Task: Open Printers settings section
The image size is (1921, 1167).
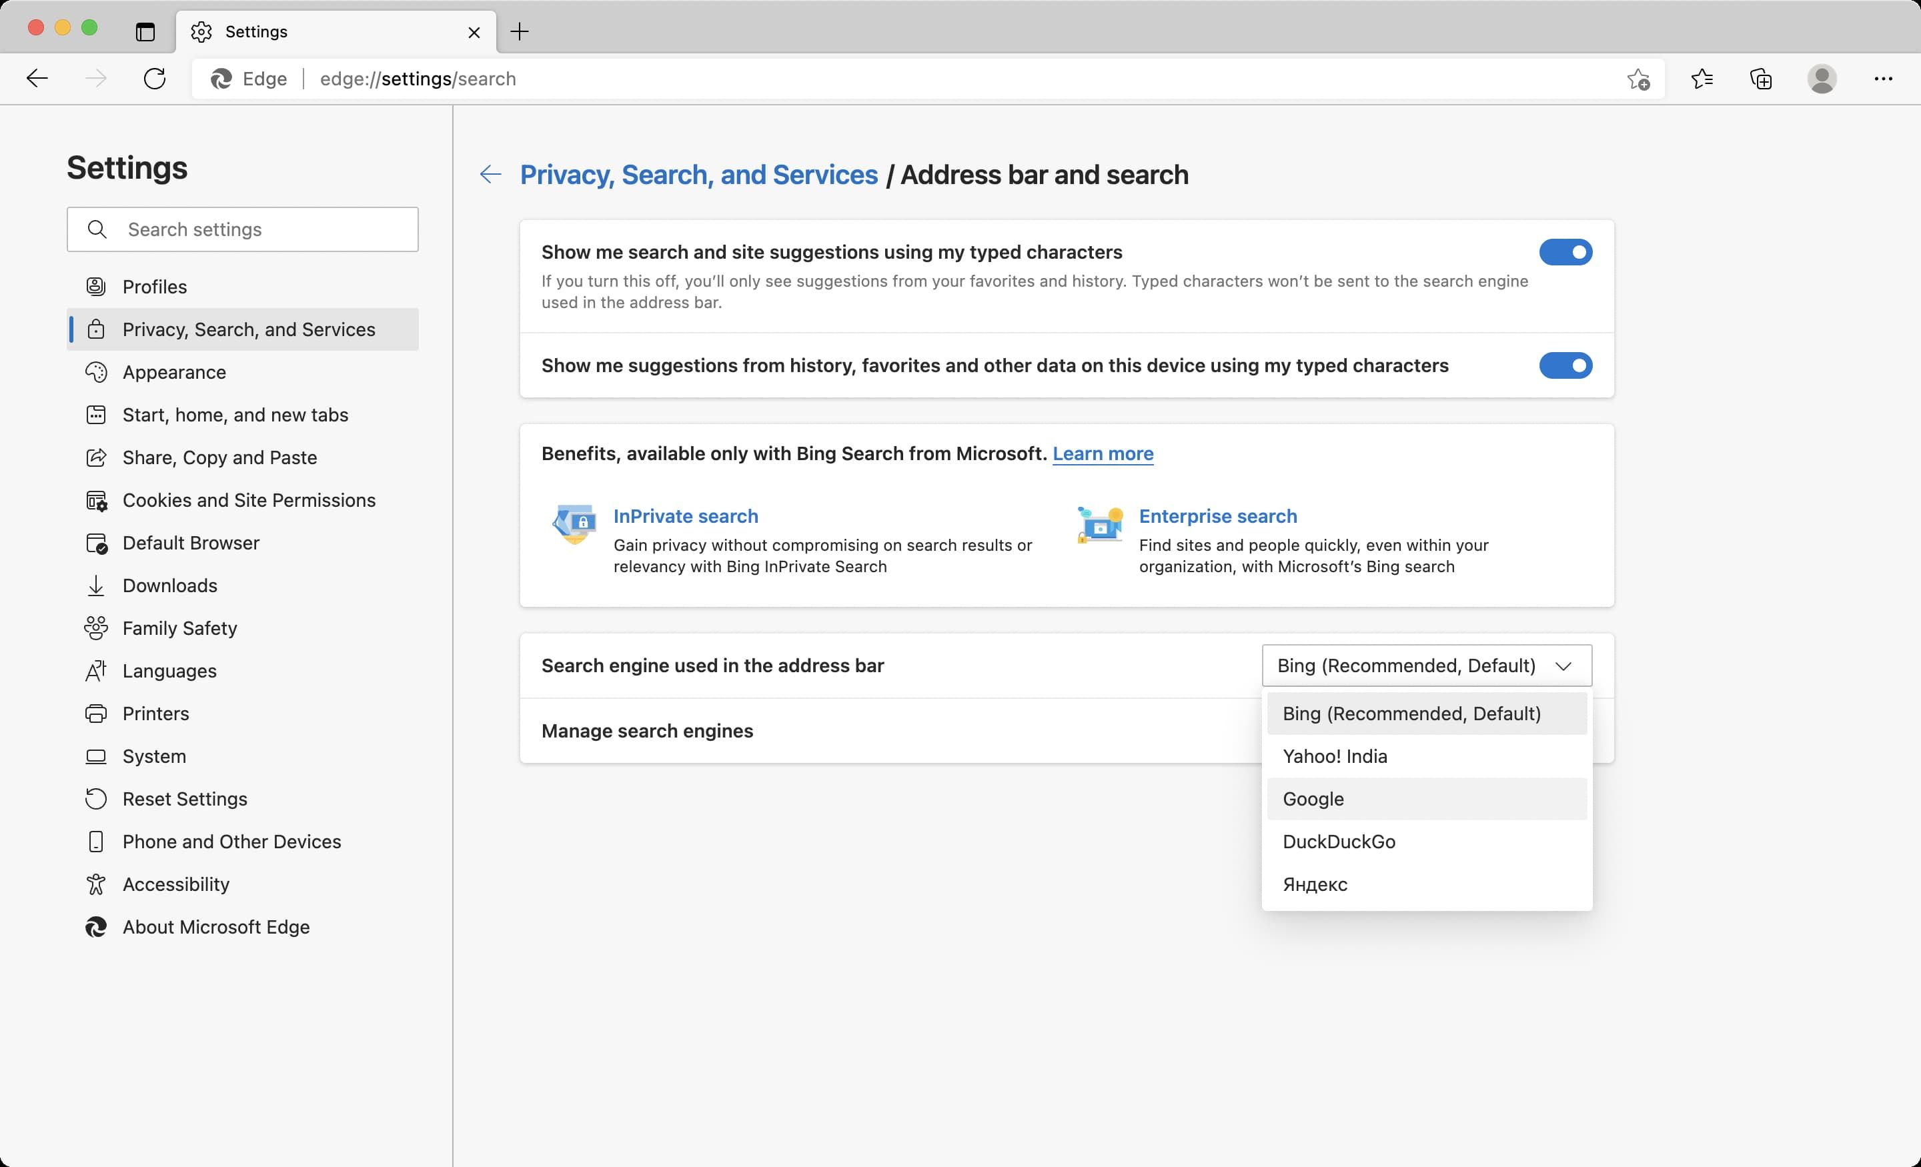Action: pos(243,714)
